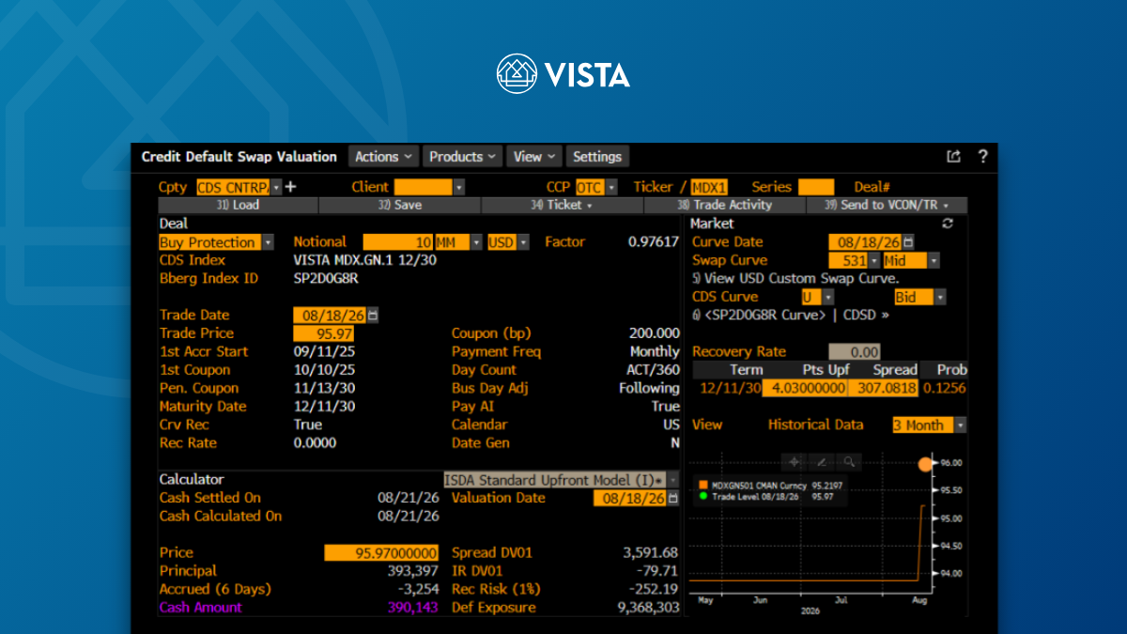Click the Spread DV01 value 3,591.68
Screen dimensions: 1127x634
650,553
